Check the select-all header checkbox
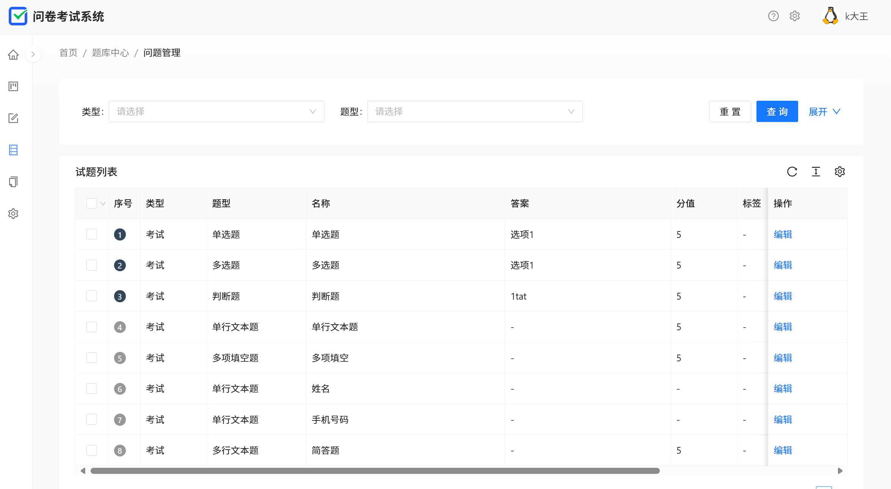891x489 pixels. pyautogui.click(x=91, y=203)
